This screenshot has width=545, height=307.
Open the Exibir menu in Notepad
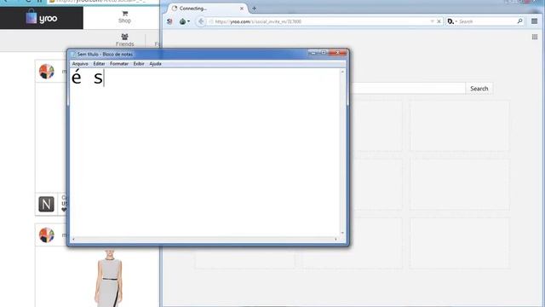click(x=139, y=64)
